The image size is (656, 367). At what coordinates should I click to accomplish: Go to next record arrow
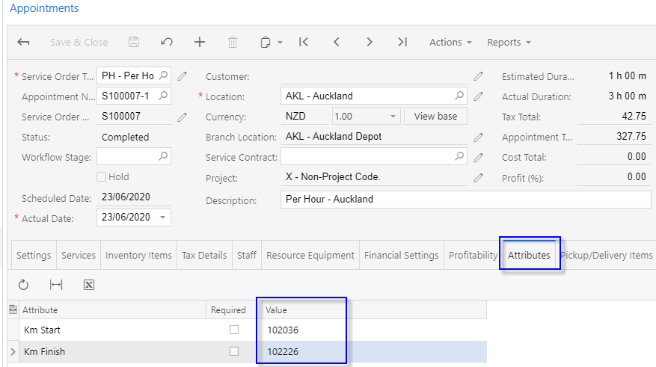point(370,43)
